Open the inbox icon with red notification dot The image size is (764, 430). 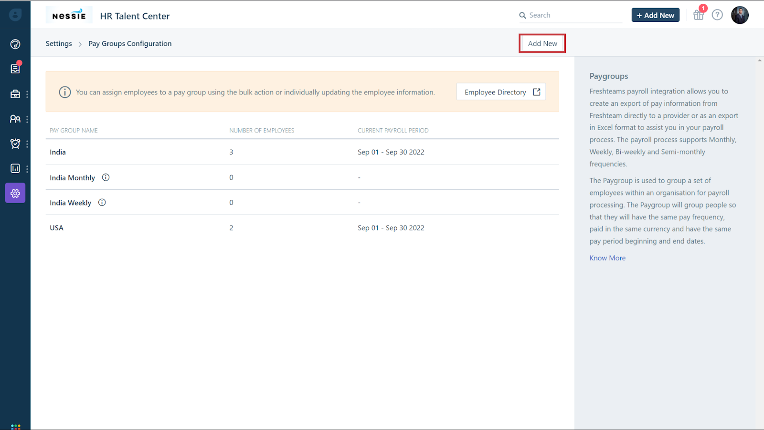coord(15,69)
